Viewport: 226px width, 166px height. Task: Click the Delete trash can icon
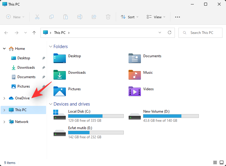pos(108,17)
